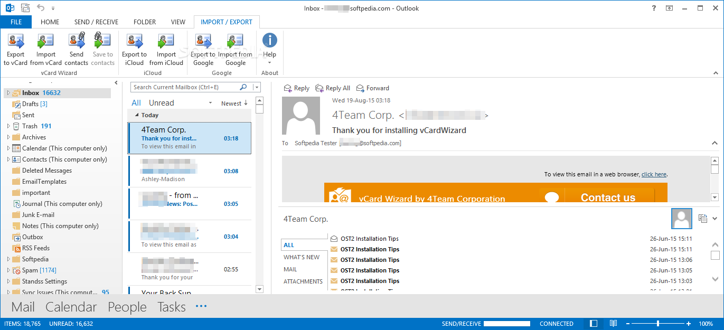Image resolution: width=724 pixels, height=330 pixels.
Task: Open Ribbon Display Options button
Action: (669, 8)
